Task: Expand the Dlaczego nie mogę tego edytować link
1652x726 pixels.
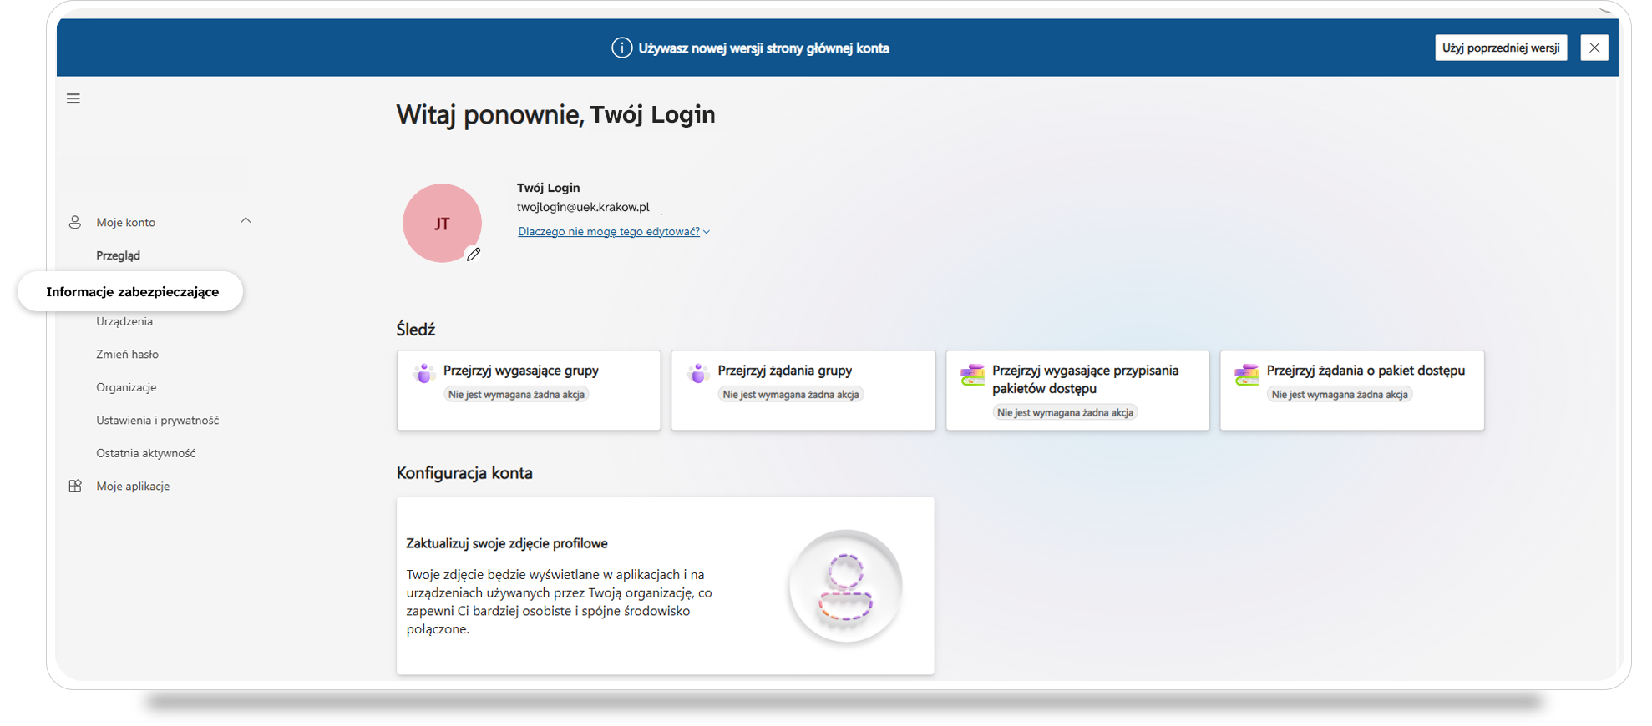Action: click(x=614, y=232)
